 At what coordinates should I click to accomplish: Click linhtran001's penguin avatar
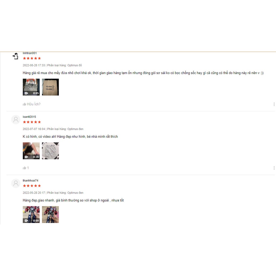click(16, 56)
